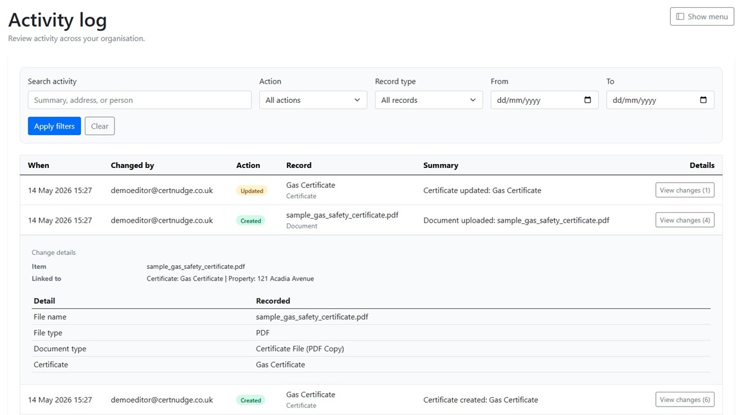This screenshot has height=415, width=741.
Task: Click the Details column header
Action: tap(702, 165)
